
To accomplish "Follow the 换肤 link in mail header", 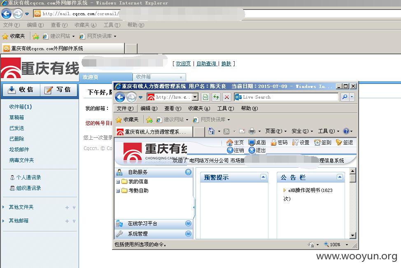I will click(x=226, y=64).
